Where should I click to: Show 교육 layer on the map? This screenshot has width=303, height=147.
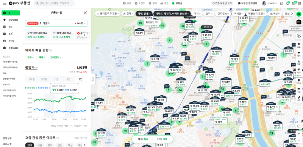click(299, 45)
